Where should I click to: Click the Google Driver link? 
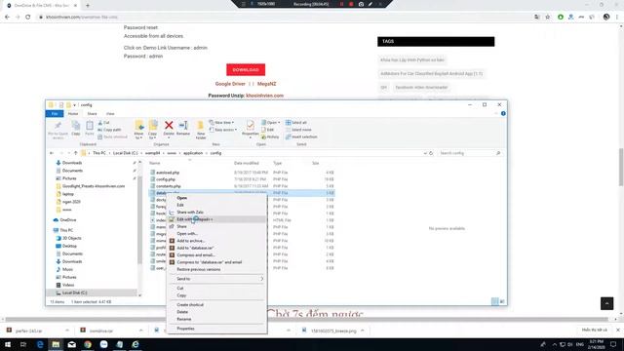point(230,84)
